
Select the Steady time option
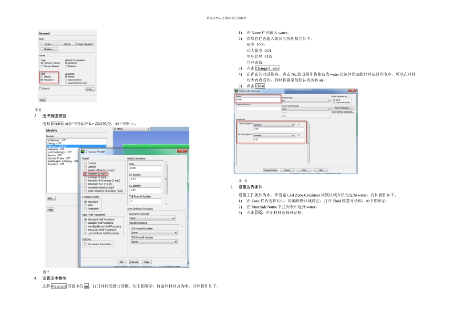coord(42,77)
